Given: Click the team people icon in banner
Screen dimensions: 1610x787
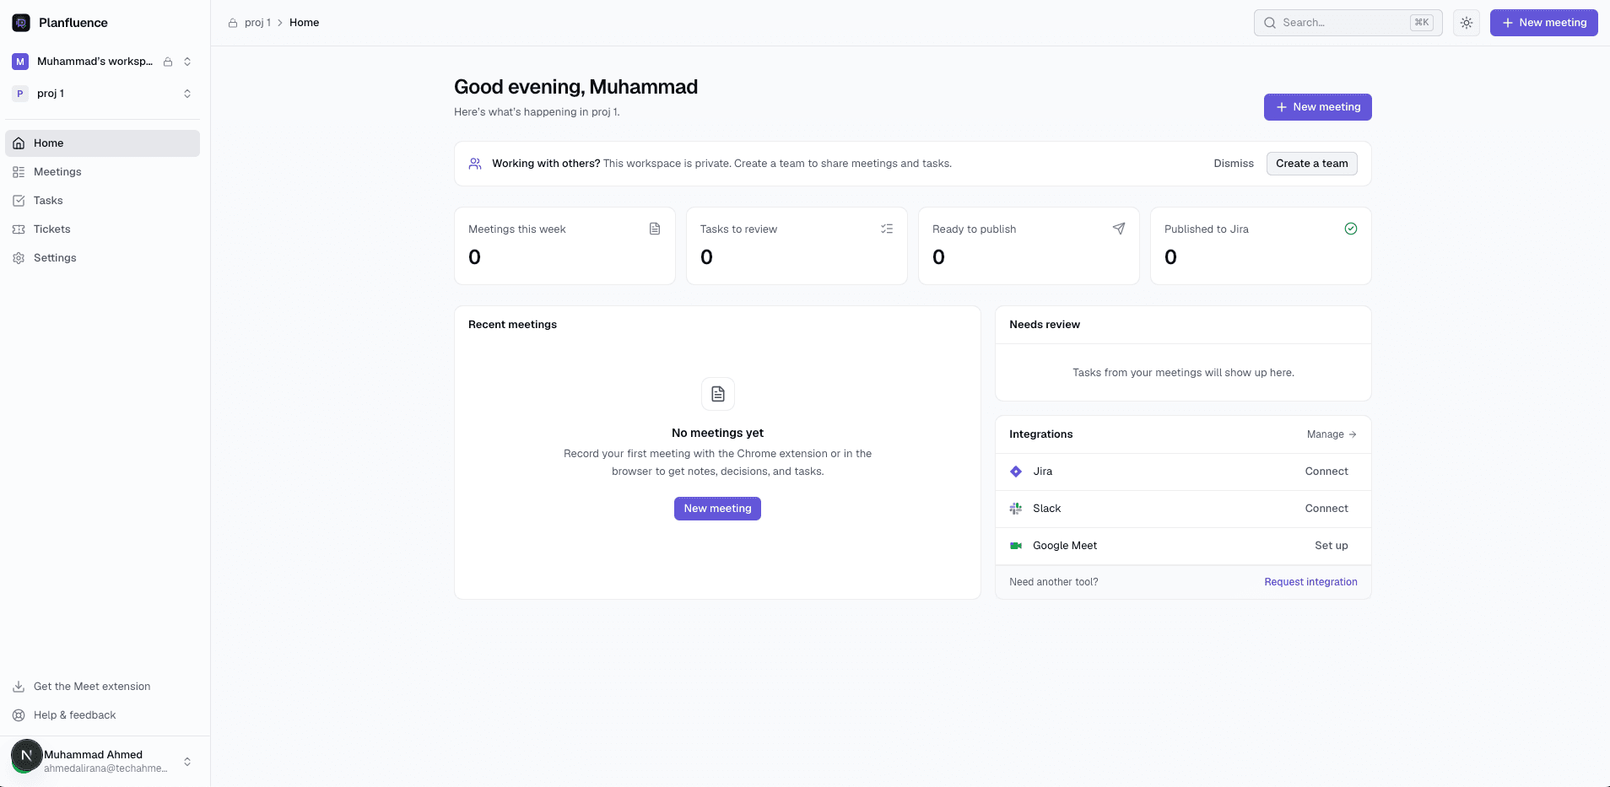Looking at the screenshot, I should 475,164.
